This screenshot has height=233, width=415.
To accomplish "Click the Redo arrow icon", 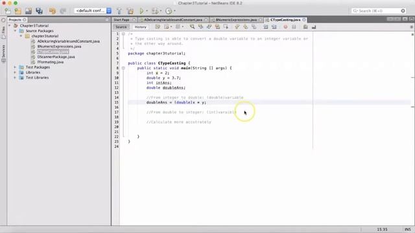I will tap(63, 11).
